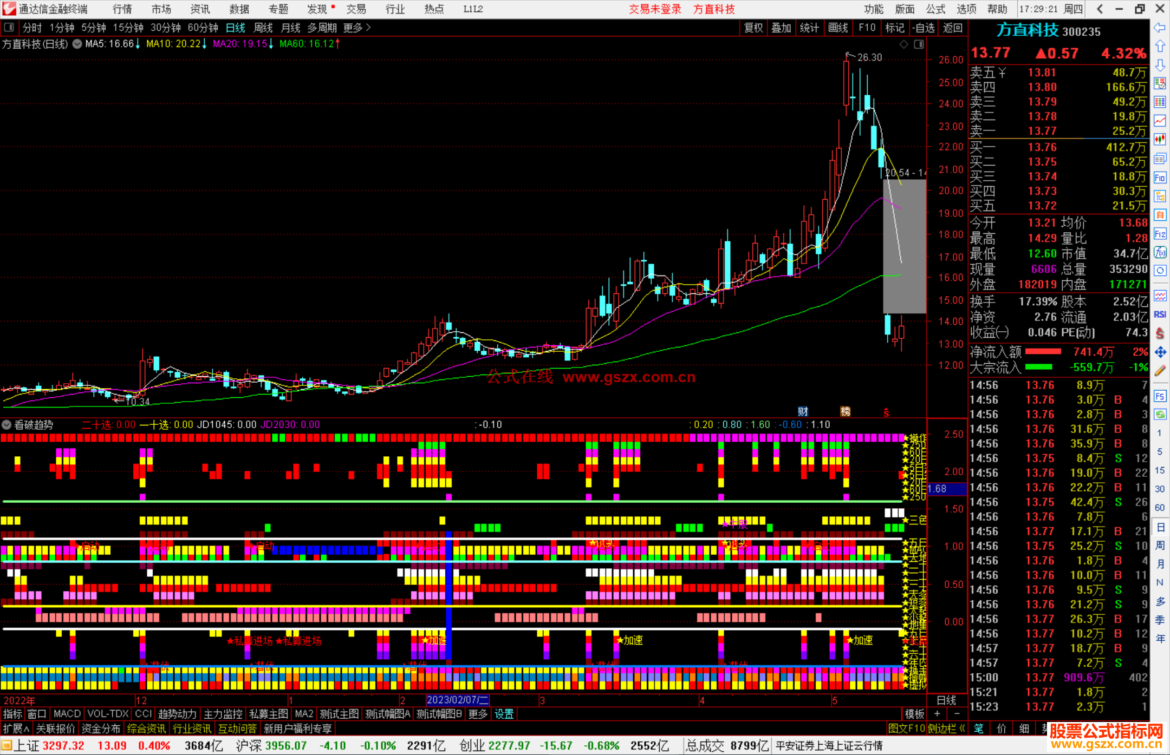Click the four-way move arrows icon
Screen dimensions: 1170x755
[1160, 352]
